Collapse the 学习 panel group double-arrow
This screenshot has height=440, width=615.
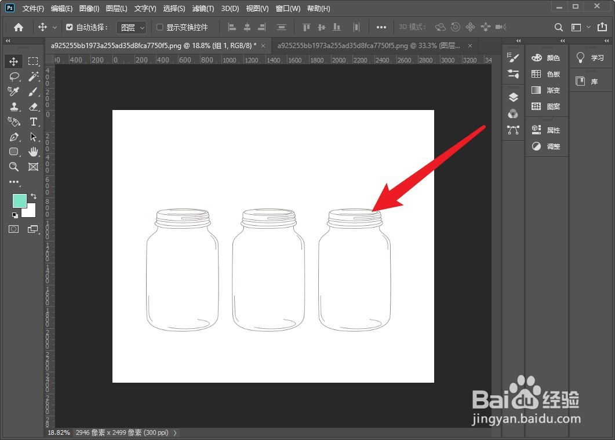(x=606, y=41)
